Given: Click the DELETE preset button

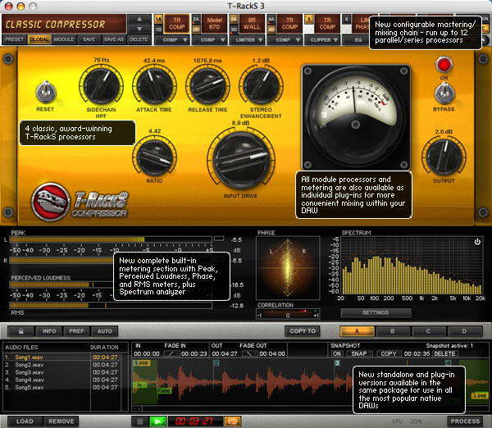Looking at the screenshot, I should [139, 39].
